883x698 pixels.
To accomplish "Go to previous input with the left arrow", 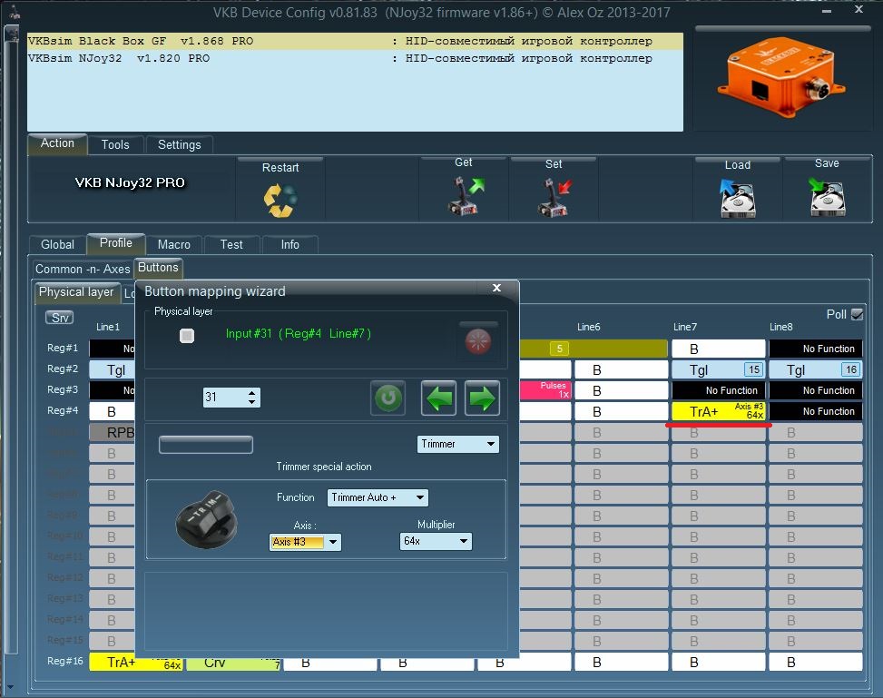I will 438,398.
